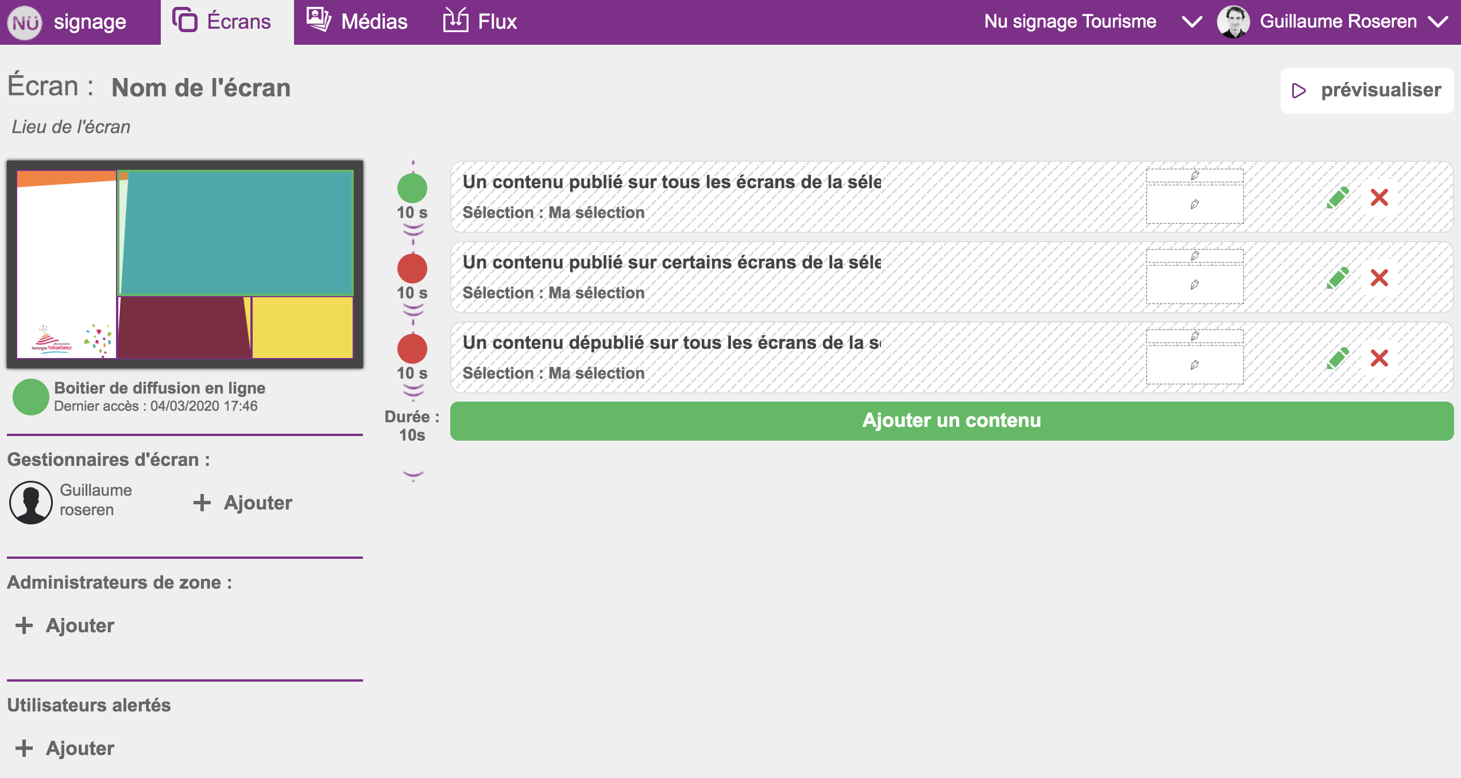
Task: Delete the second content with red X
Action: 1379,278
